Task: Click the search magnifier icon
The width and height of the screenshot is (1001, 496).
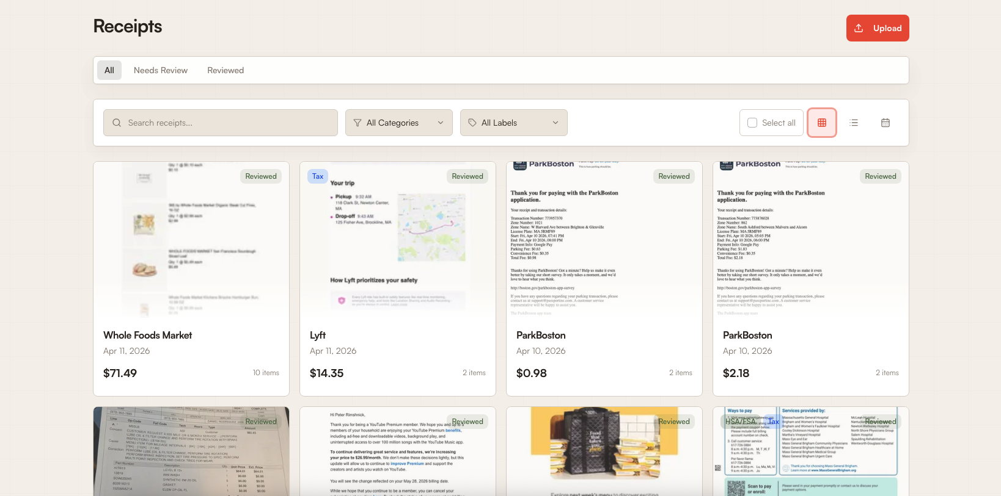Action: (x=117, y=123)
